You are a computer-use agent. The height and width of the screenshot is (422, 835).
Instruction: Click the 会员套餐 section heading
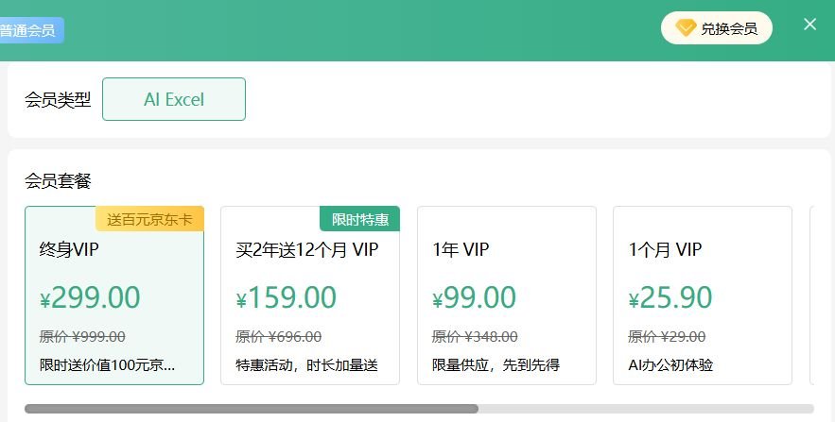58,181
